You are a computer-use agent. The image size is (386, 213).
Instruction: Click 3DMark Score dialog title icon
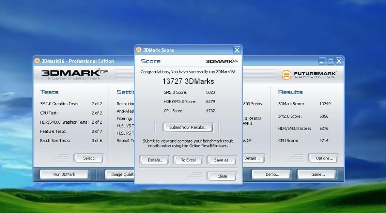139,50
